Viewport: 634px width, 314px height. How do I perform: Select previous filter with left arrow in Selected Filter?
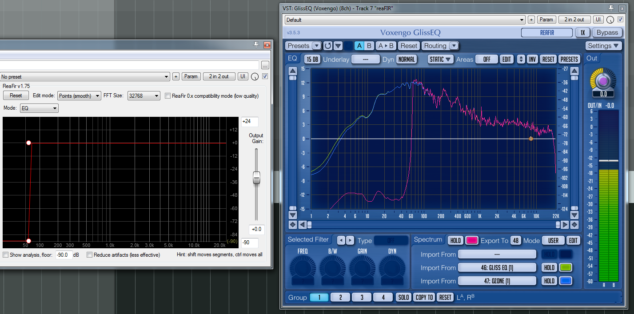click(341, 240)
